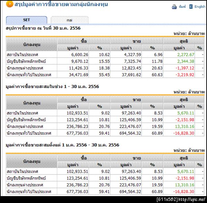Image resolution: width=207 pixels, height=203 pixels.
Task: Click heading สรุปการซื้อขาย ณ วันที่ 30 ม.ค. 2556
Action: click(43, 28)
